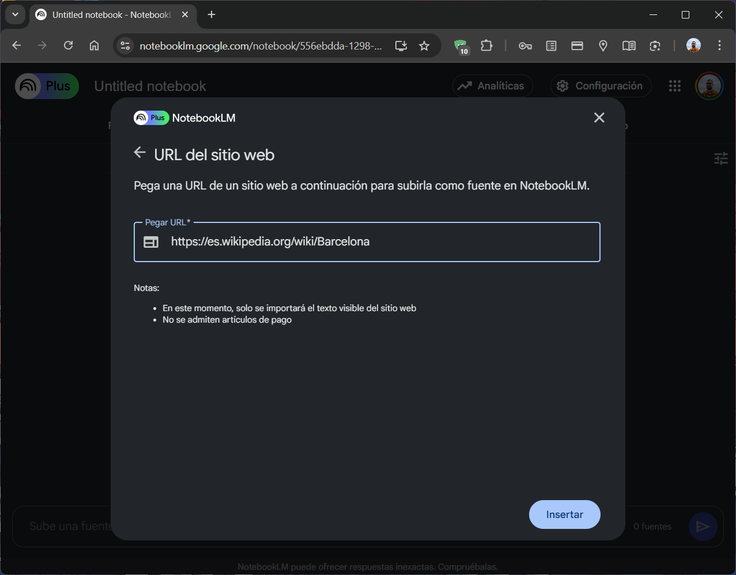Open the password manager key icon
This screenshot has width=736, height=575.
(525, 46)
